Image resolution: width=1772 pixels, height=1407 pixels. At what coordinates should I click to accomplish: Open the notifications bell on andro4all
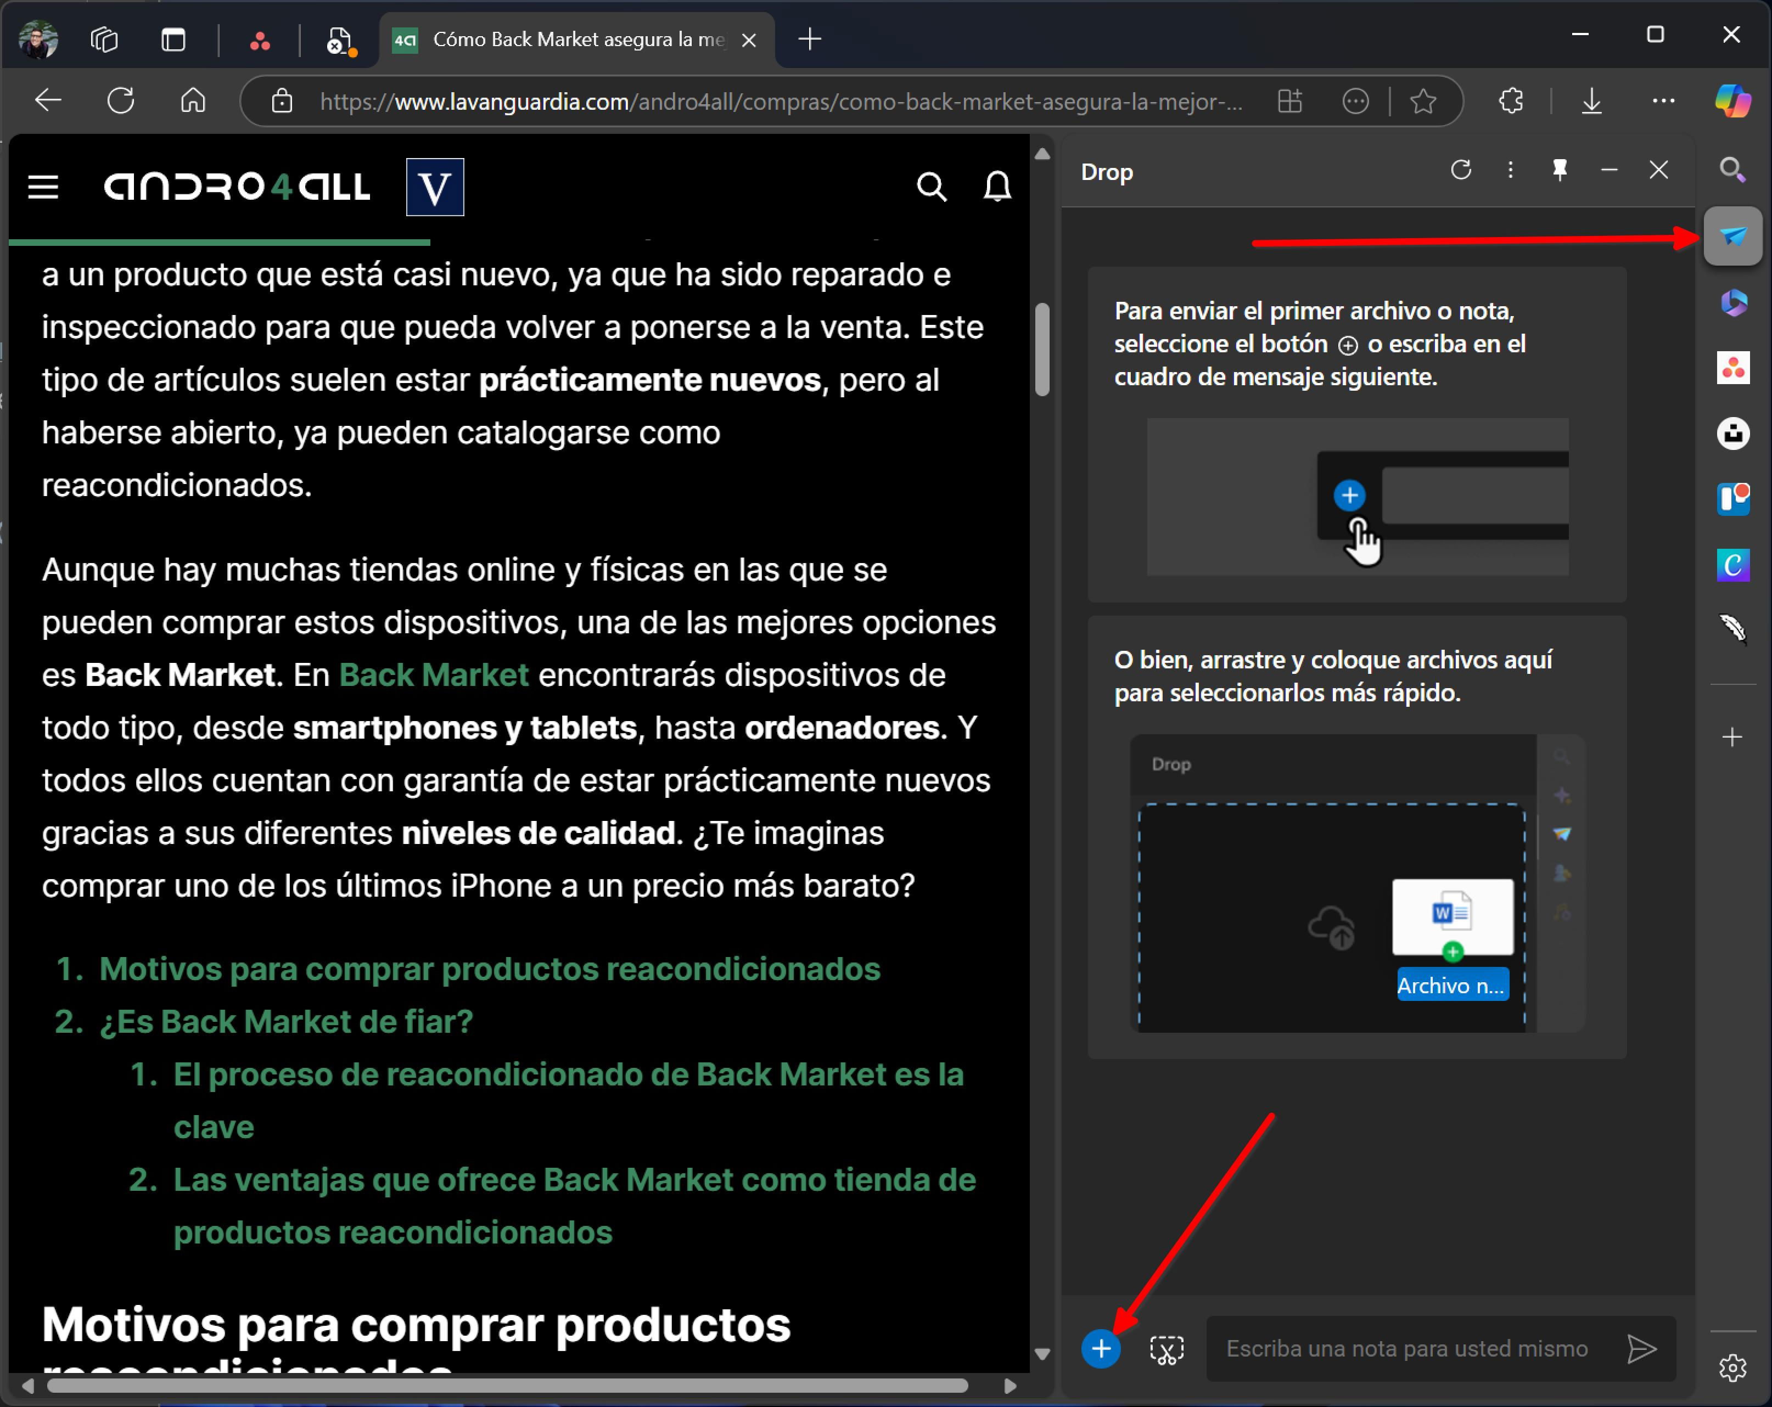pos(998,187)
